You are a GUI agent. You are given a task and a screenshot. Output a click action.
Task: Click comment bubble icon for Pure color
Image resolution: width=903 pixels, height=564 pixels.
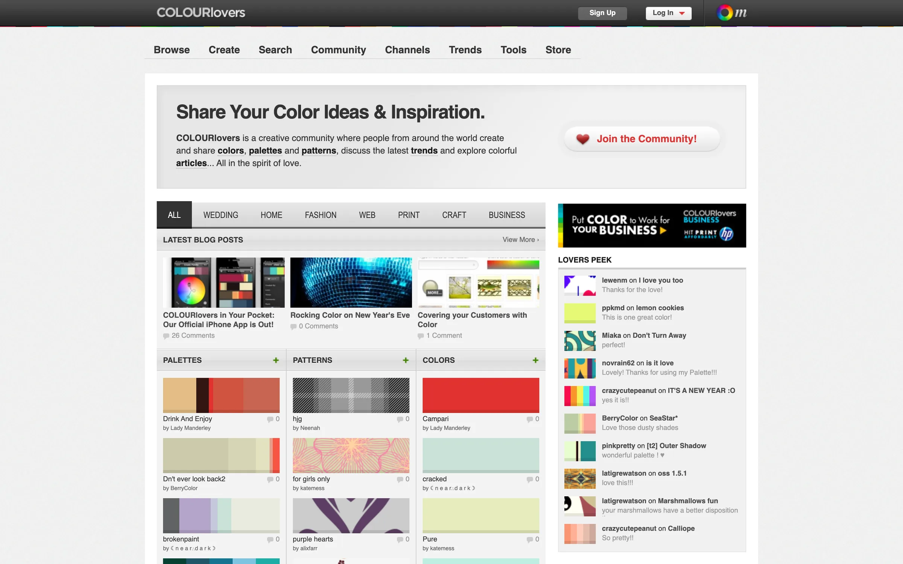pyautogui.click(x=529, y=540)
